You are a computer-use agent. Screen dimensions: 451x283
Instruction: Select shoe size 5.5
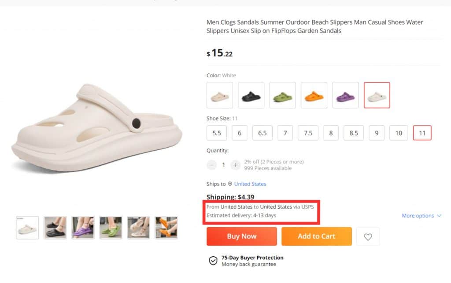coord(216,133)
